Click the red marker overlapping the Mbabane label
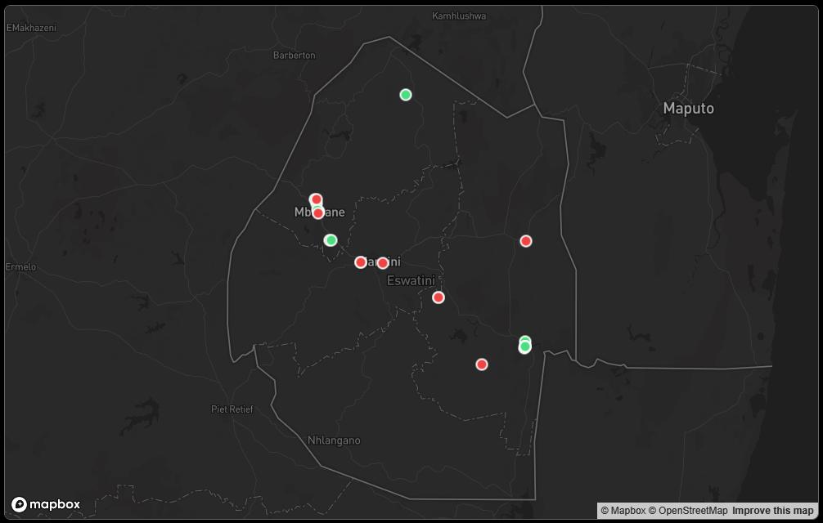Screen dimensions: 823x523 pos(318,213)
